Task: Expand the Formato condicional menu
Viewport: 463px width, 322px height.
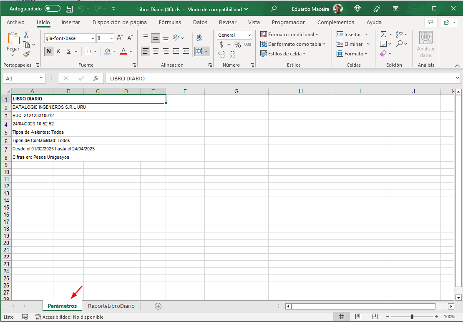Action: [289, 35]
